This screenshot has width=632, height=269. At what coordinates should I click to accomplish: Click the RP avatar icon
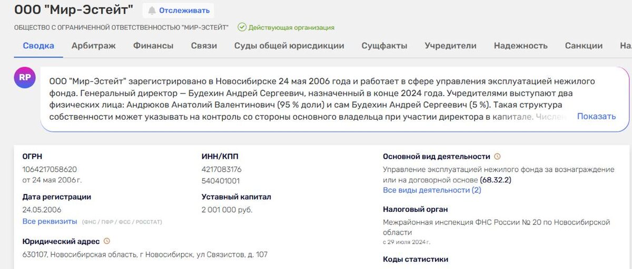[x=24, y=78]
